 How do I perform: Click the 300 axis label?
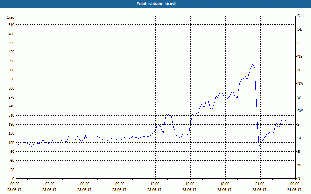[x=12, y=88]
